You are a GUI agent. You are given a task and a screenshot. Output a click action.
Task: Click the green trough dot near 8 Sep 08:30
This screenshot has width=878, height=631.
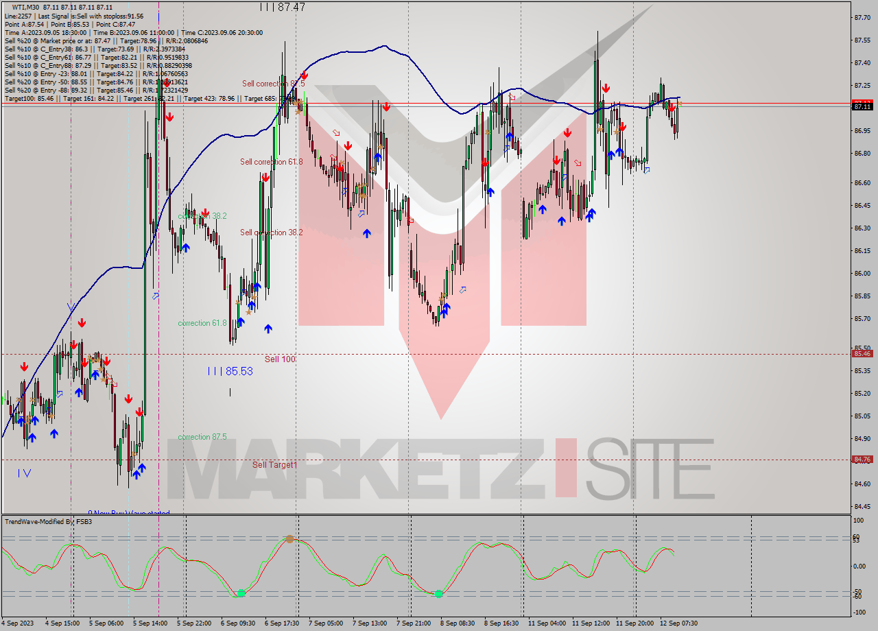point(438,593)
